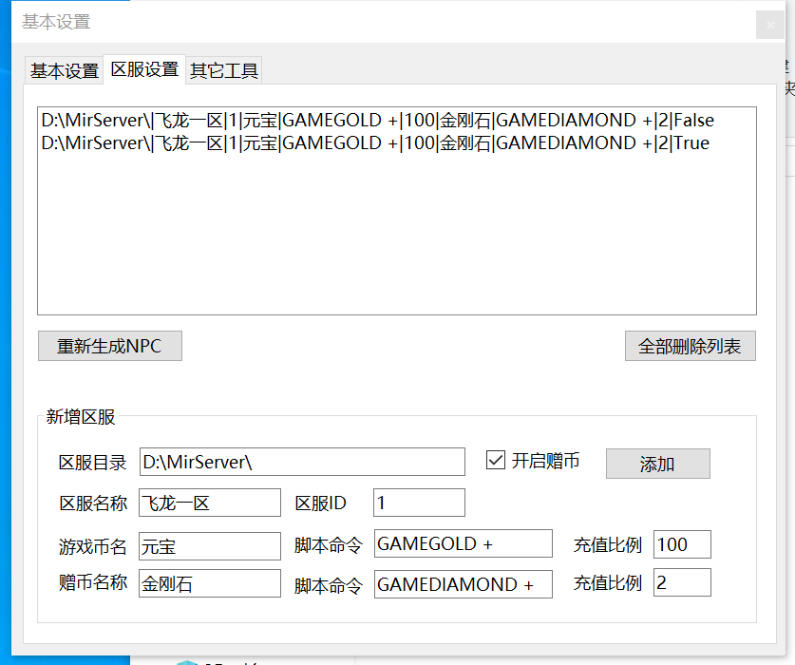Close the 基本设置 dialog
The width and height of the screenshot is (795, 665).
(768, 25)
